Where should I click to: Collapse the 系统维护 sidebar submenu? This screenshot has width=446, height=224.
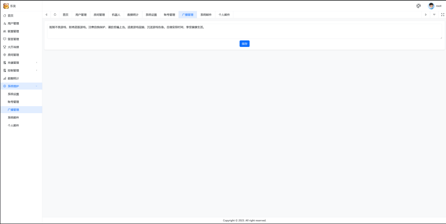click(21, 86)
